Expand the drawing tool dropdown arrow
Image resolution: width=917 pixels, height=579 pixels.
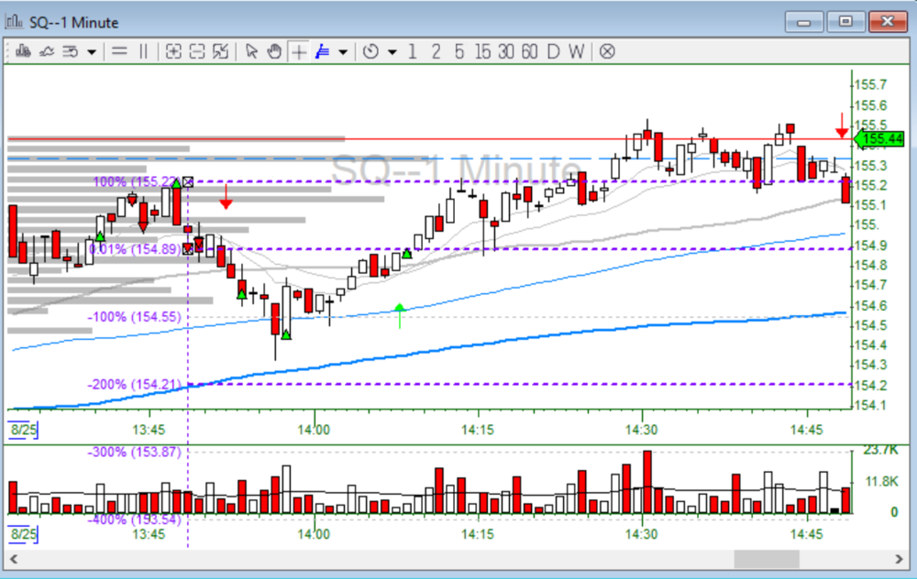tap(343, 52)
